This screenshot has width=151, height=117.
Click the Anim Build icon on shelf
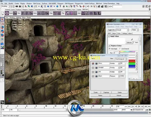[x=83, y=13]
